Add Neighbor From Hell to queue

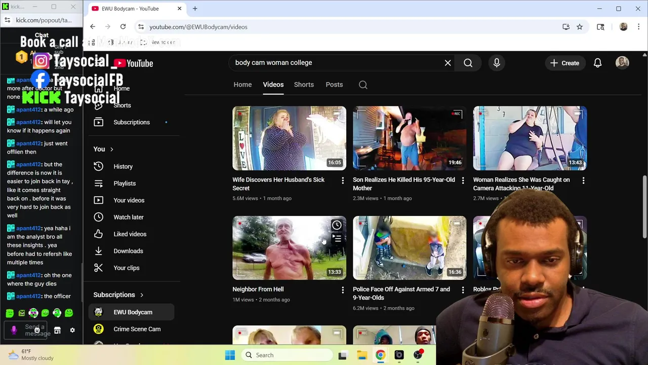click(x=337, y=238)
